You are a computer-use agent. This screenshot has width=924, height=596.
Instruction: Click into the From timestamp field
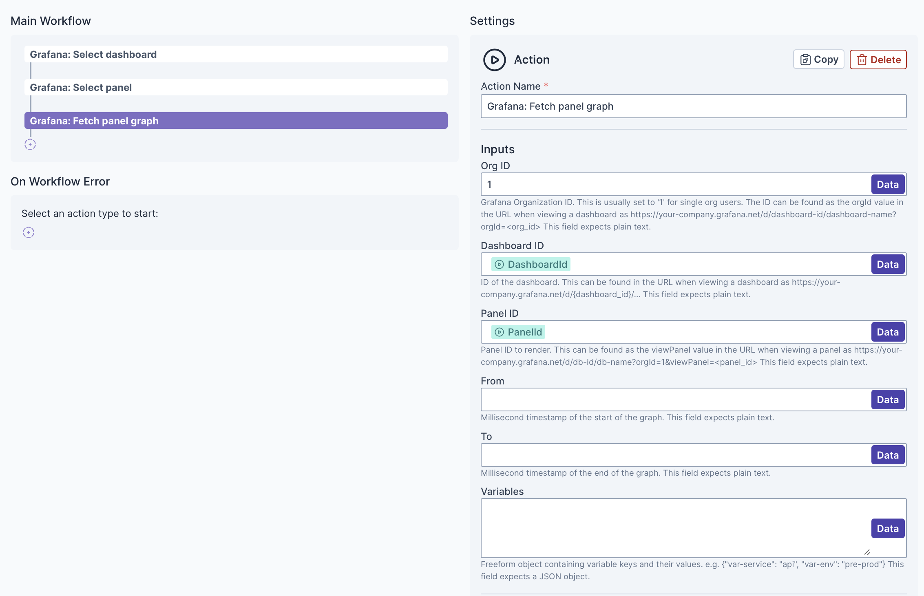[x=675, y=400]
